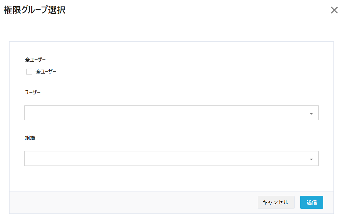Click the caret icon in ユーザー box

[x=311, y=114]
